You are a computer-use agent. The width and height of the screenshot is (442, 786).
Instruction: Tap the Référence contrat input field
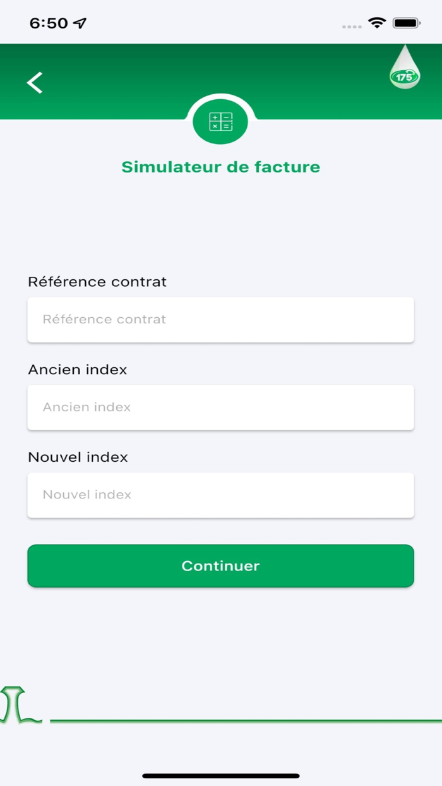[x=220, y=319]
